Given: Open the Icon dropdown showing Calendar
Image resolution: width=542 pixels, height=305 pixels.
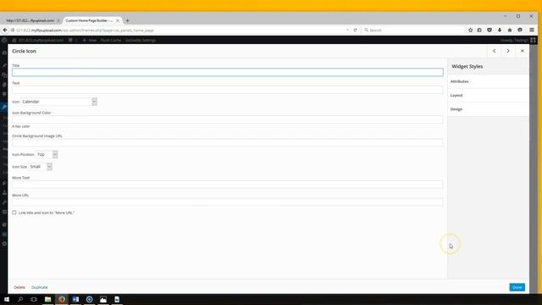Looking at the screenshot, I should tap(58, 102).
